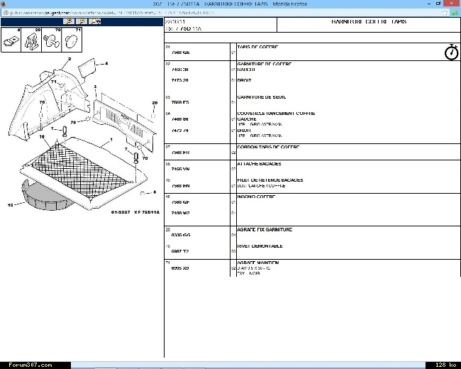Reset diagram zoom with third magnifier icon

[95, 21]
